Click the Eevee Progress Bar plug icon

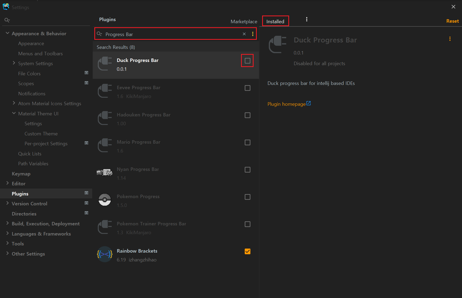104,91
